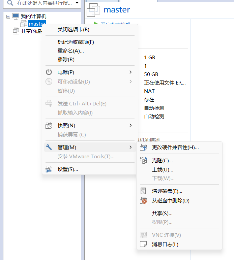Screen dimensions: 234x260
Task: Click 权限(P)... submenu entry
Action: click(x=179, y=222)
